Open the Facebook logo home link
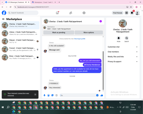143x114 pixels. click(x=4, y=13)
